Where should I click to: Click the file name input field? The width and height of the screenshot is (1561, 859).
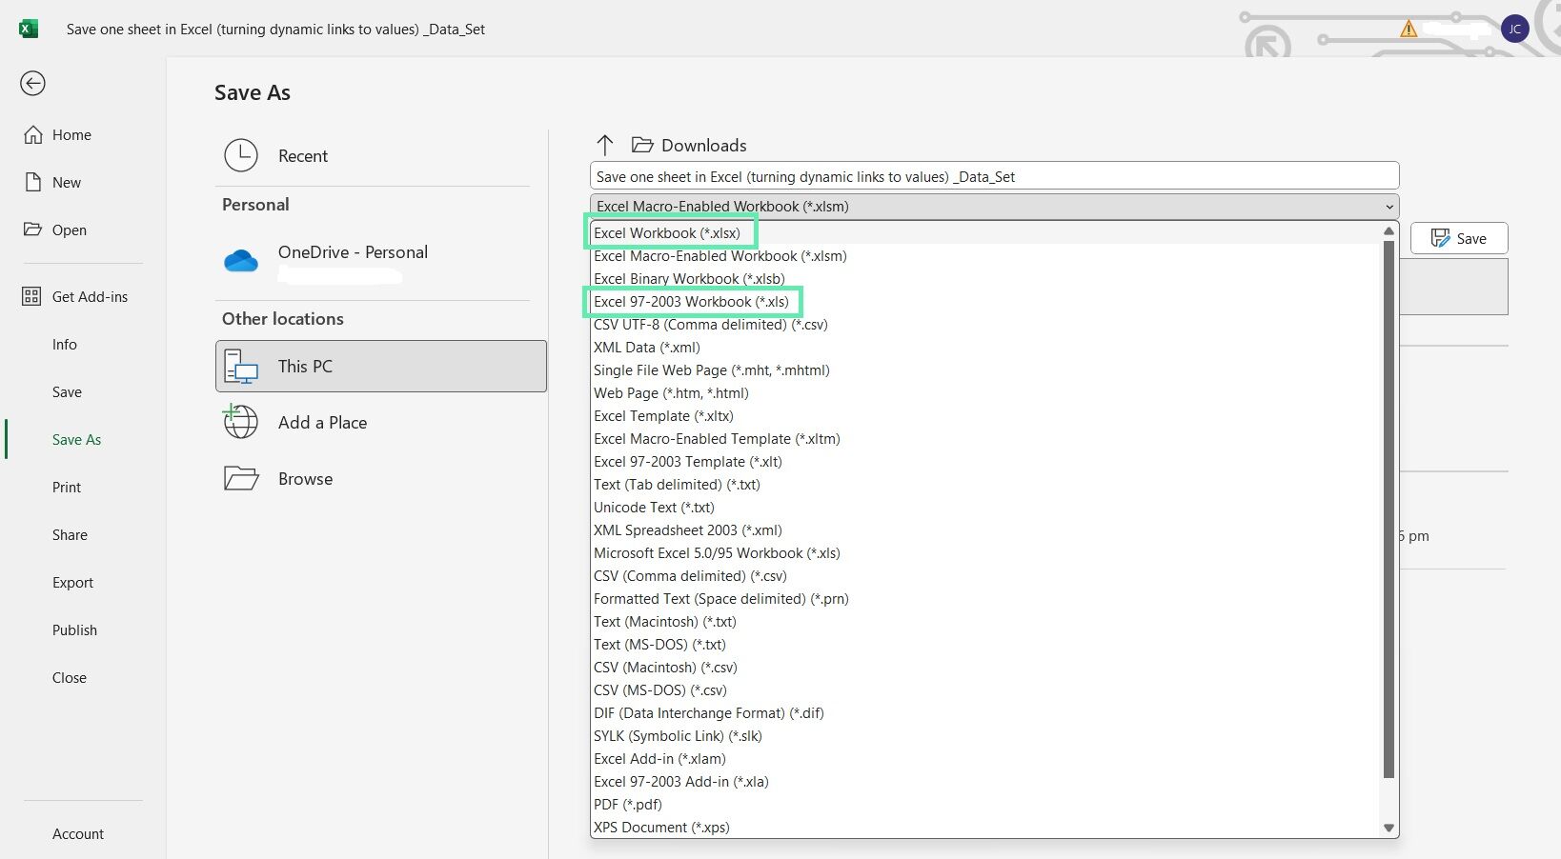click(x=994, y=176)
